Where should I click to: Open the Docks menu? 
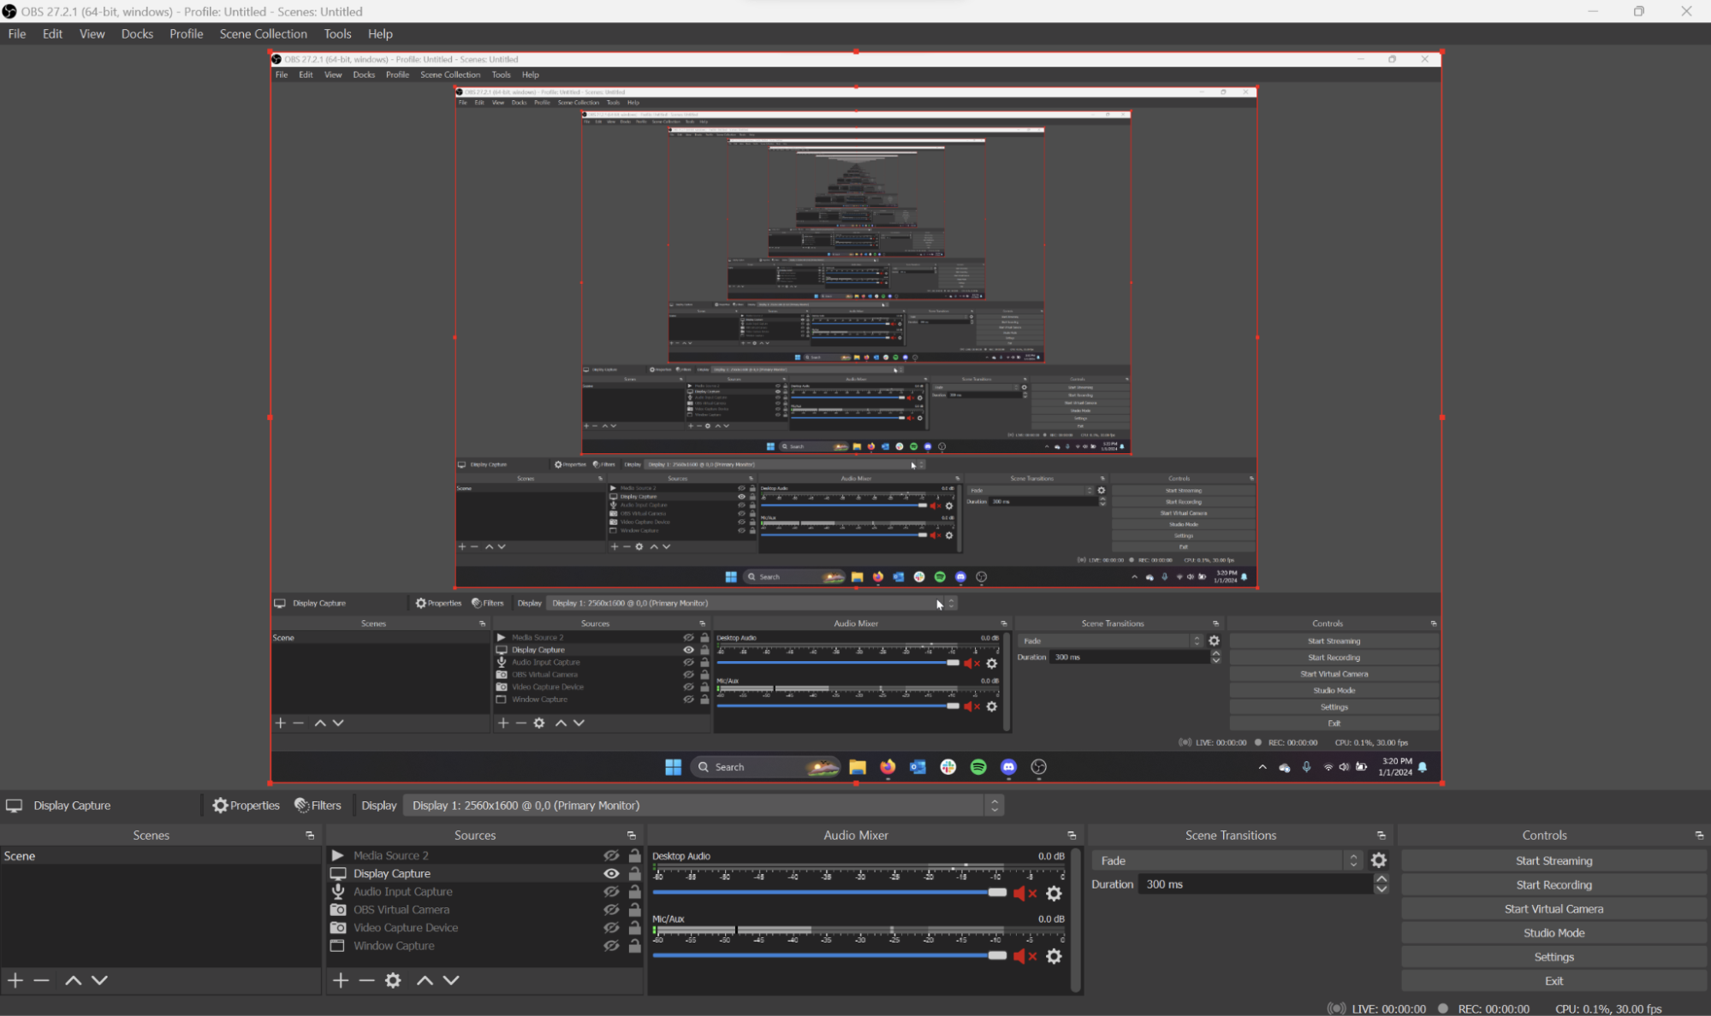(x=137, y=34)
